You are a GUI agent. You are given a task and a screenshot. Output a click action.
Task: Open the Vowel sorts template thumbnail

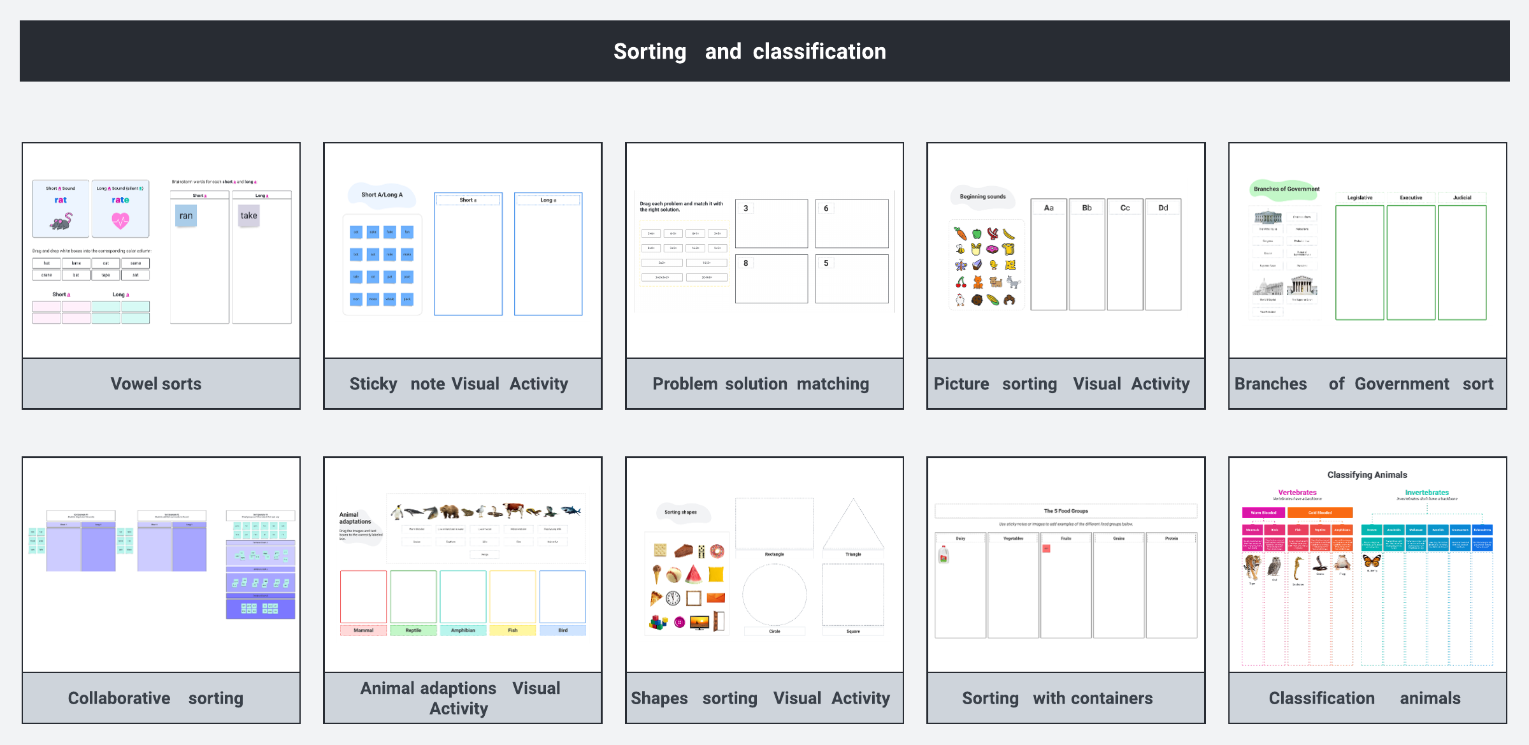(161, 250)
